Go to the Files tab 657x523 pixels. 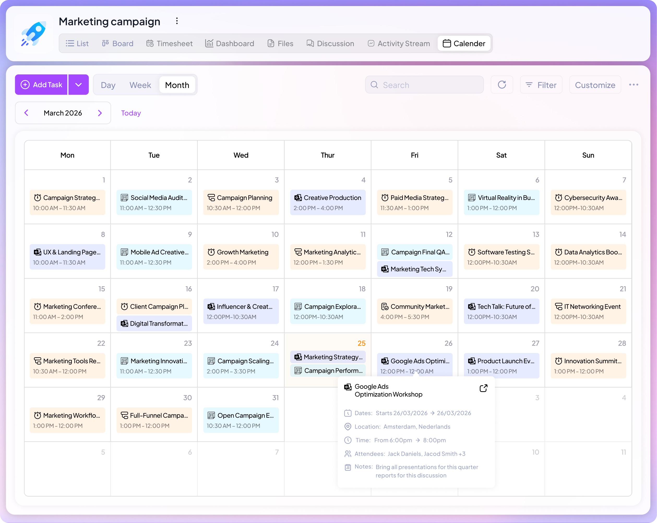pyautogui.click(x=280, y=44)
